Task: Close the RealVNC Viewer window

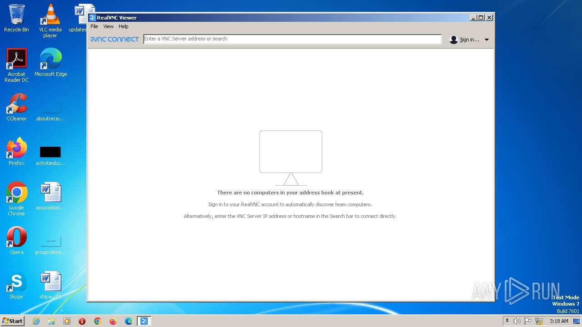Action: tap(489, 18)
